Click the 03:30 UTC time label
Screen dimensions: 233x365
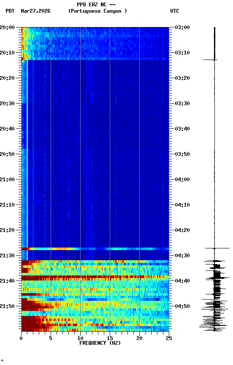[182, 104]
